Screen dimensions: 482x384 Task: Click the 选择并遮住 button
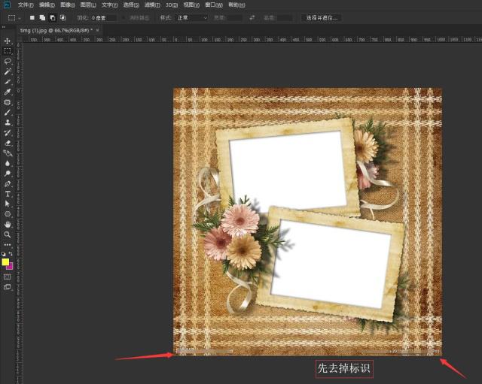[x=322, y=18]
